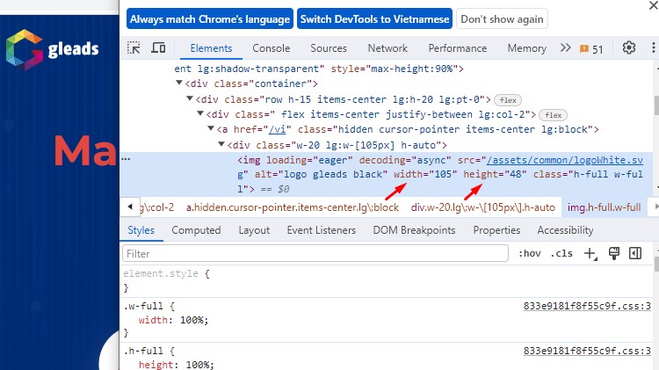This screenshot has height=370, width=659.
Task: Toggle the :hov element state pane
Action: pos(530,254)
